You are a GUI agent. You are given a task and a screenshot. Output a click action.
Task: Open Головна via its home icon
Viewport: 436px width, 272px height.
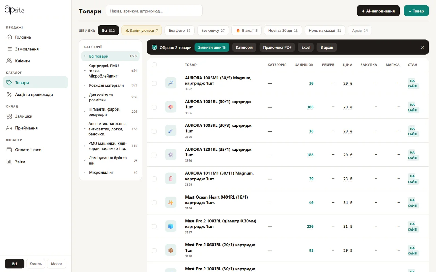(9, 37)
